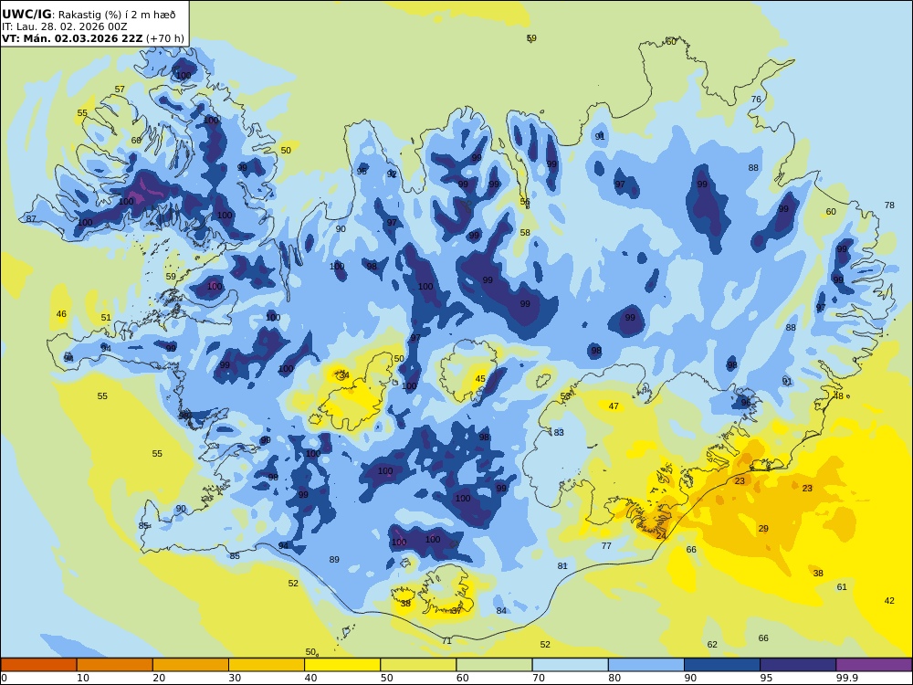
Task: Click the map value '51' near the west bay
Action: point(105,318)
